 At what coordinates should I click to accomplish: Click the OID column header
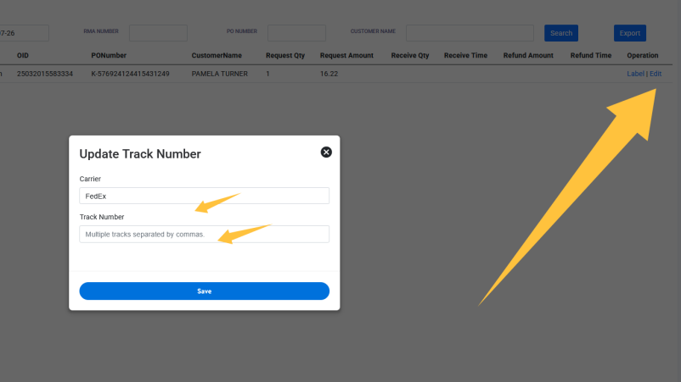click(x=23, y=55)
